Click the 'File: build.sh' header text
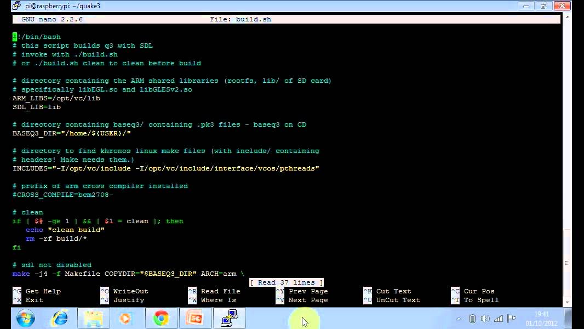Viewport: 584px width, 329px height. (x=241, y=19)
